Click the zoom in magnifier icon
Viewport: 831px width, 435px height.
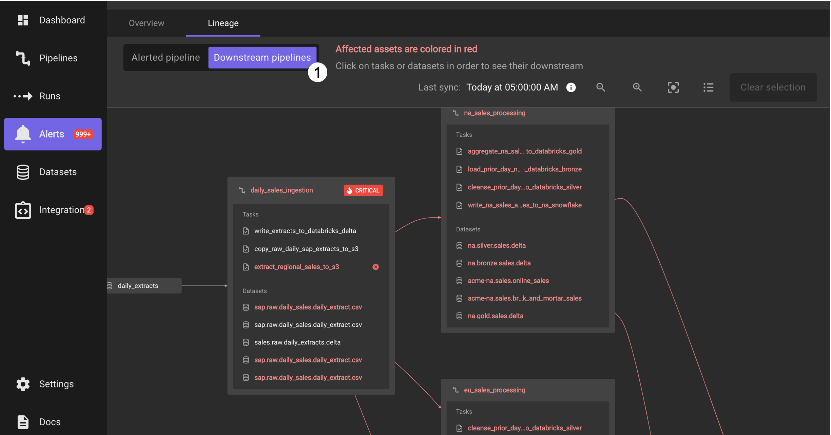(x=637, y=87)
